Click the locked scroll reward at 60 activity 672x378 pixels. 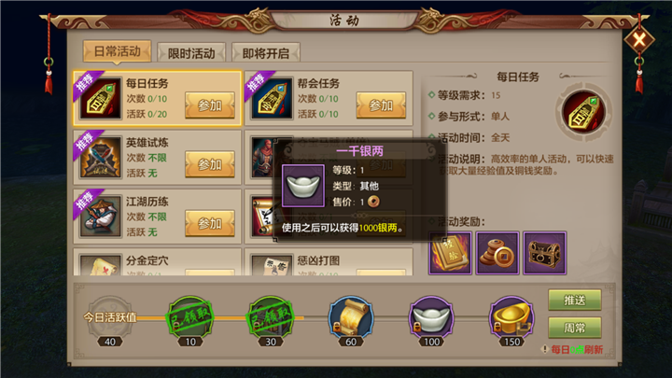click(x=351, y=318)
